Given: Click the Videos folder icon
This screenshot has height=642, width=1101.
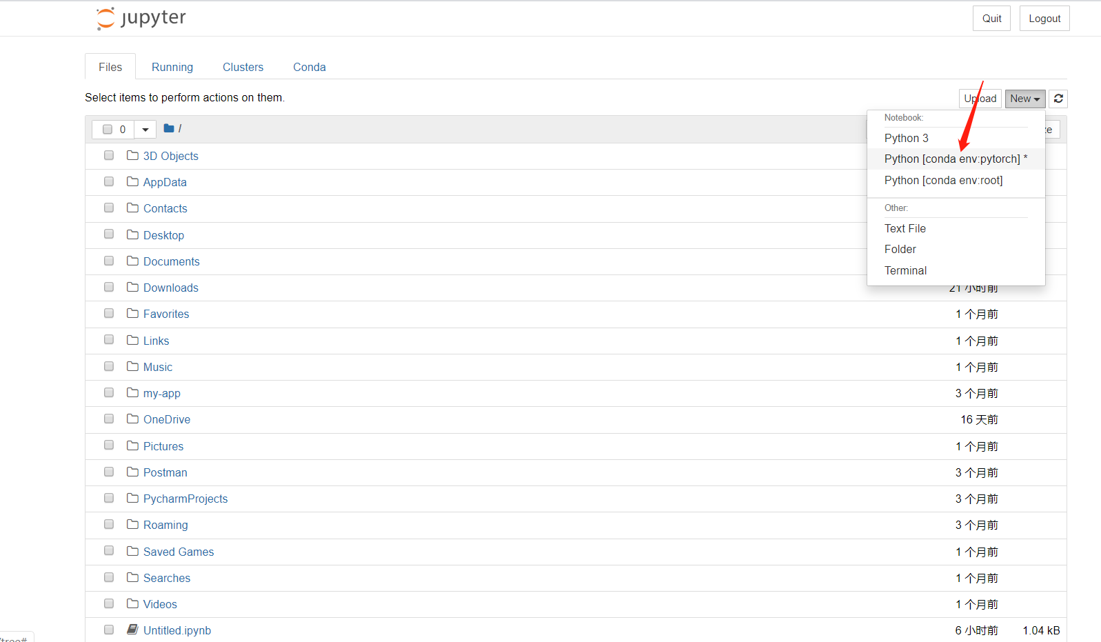Looking at the screenshot, I should coord(133,604).
